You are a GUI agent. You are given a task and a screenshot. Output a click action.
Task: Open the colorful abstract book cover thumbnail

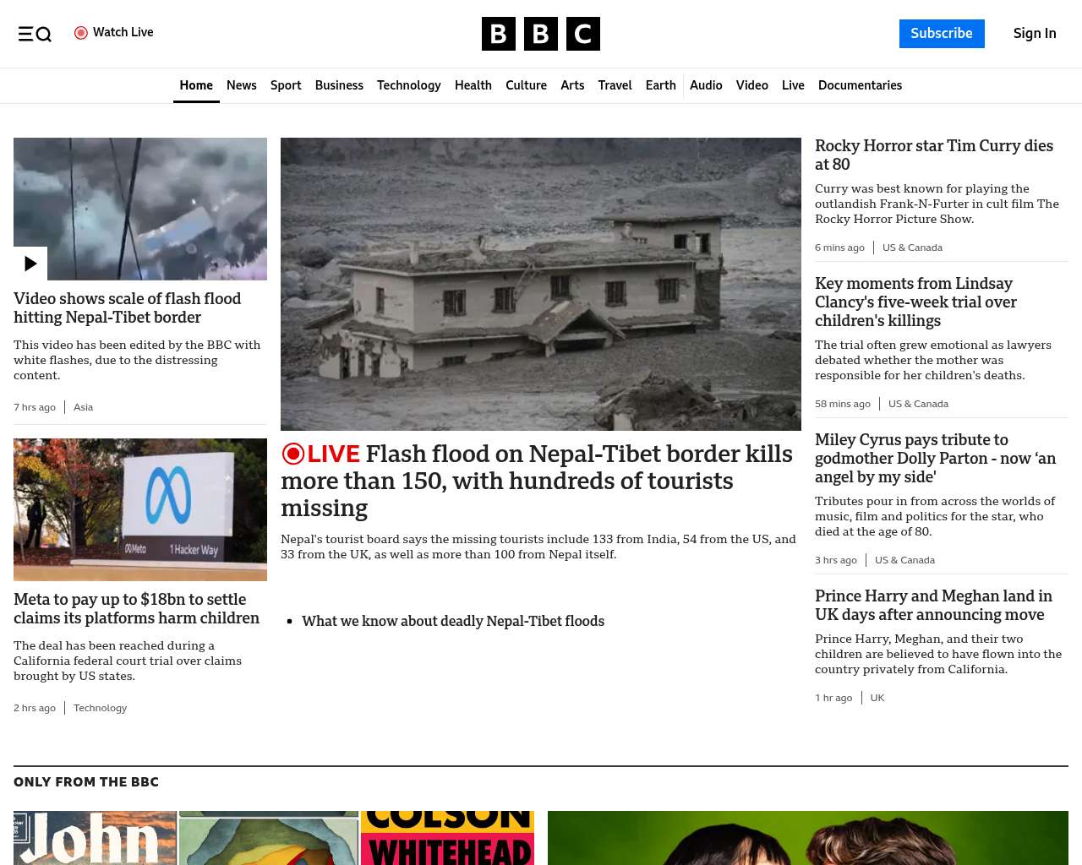[269, 838]
